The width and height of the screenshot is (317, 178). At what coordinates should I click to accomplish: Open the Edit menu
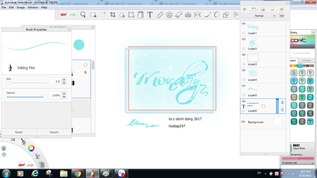point(11,7)
